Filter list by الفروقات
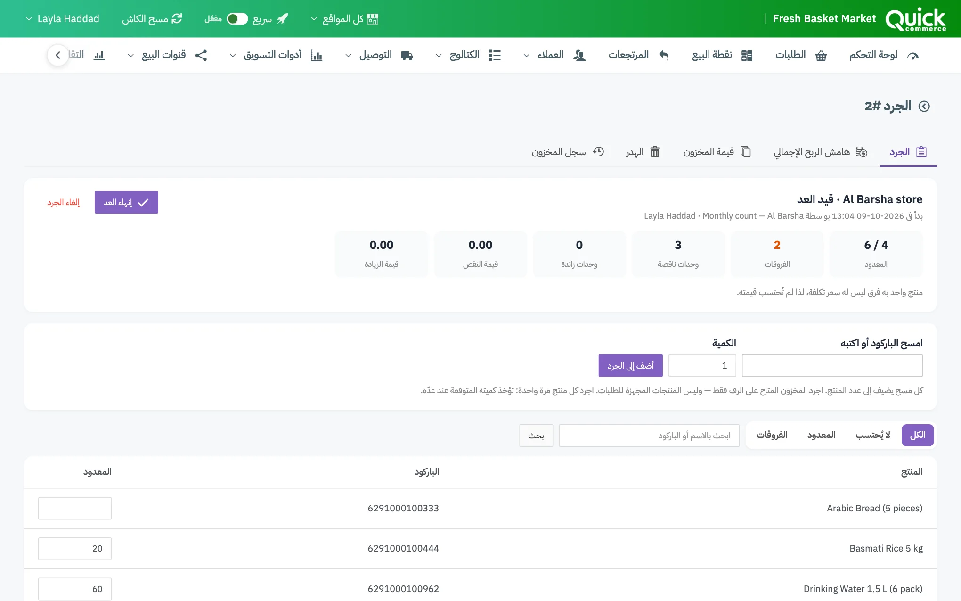Screen dimensions: 961x601 point(772,435)
